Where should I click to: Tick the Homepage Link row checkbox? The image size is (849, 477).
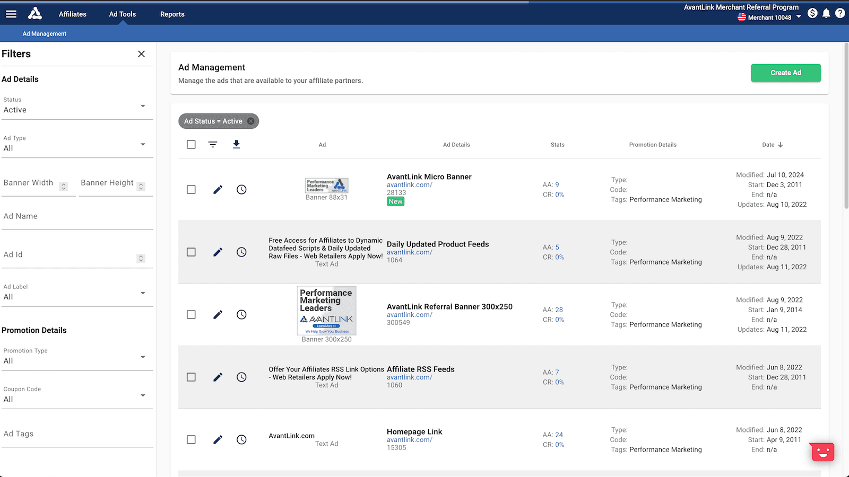(x=191, y=440)
